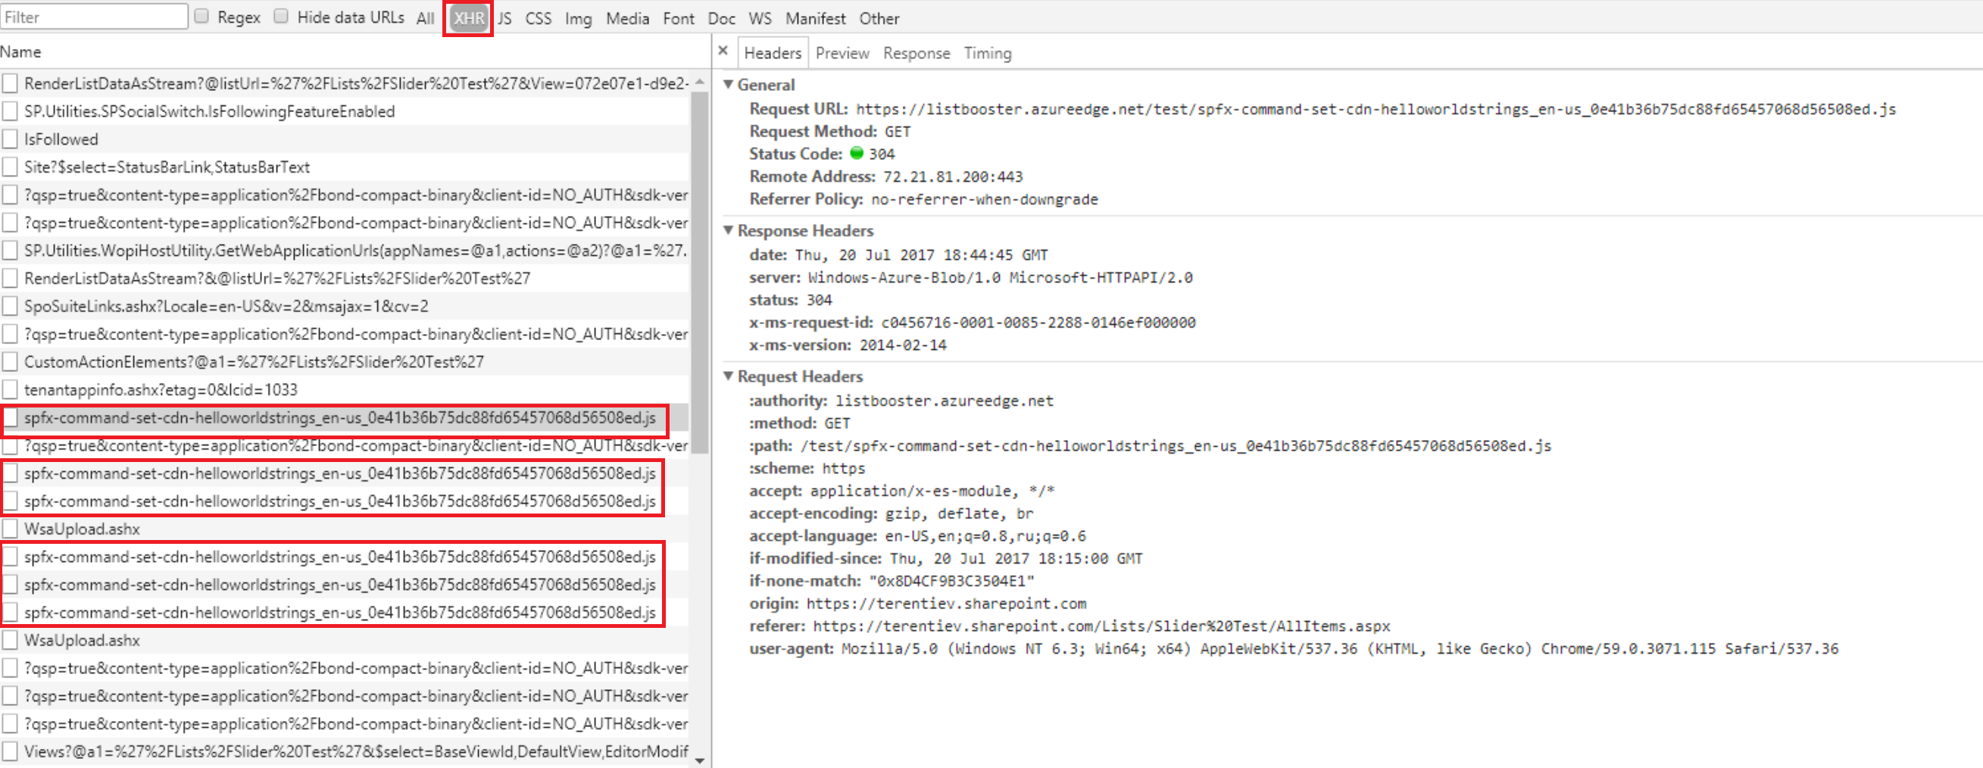Select the CSS filter
Viewport: 1983px width, 768px height.
(538, 17)
